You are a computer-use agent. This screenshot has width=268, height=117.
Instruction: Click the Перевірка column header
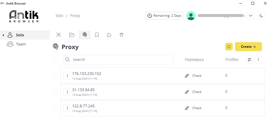(194, 60)
